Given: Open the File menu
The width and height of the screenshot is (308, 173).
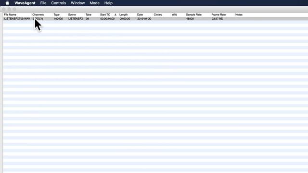Looking at the screenshot, I should [x=43, y=3].
